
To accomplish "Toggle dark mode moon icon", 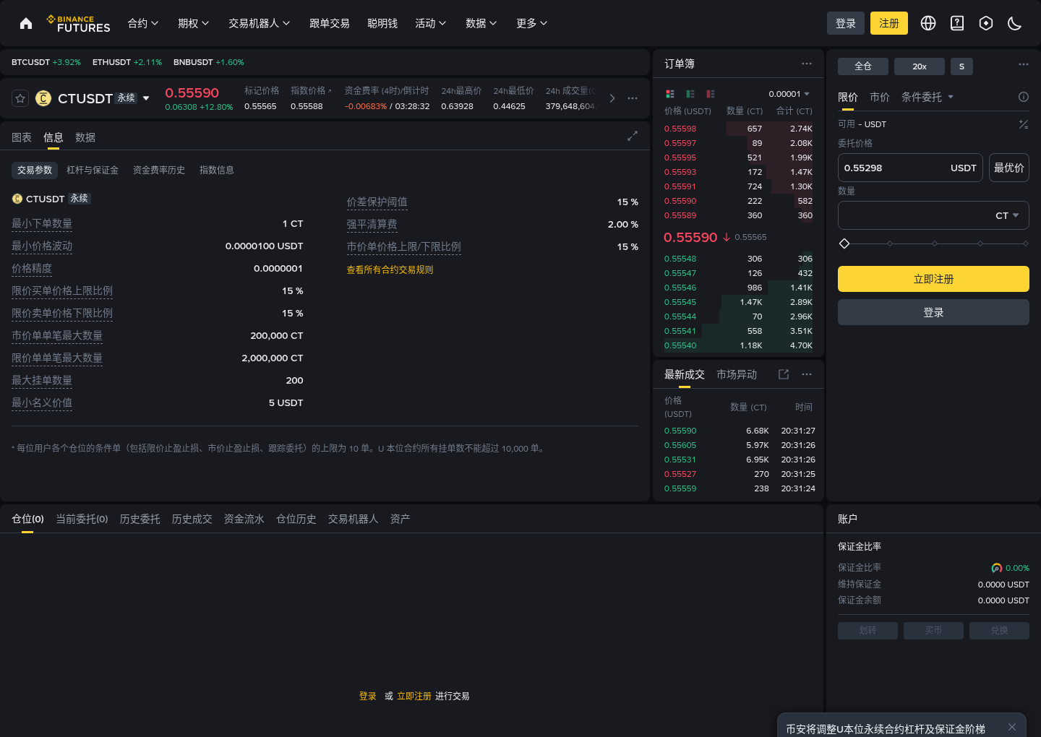I will [x=1015, y=23].
